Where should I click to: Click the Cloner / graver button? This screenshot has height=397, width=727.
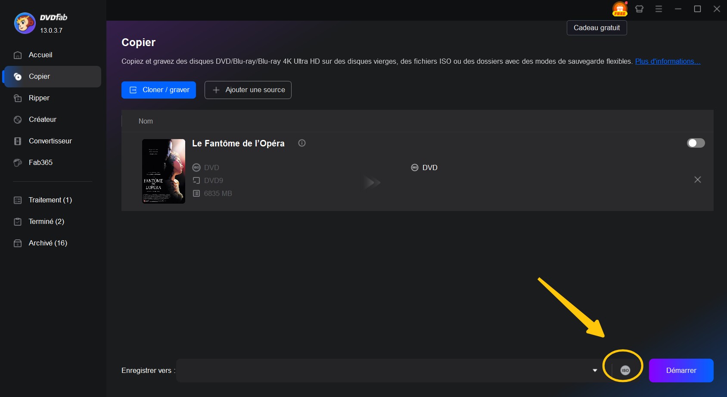click(158, 90)
